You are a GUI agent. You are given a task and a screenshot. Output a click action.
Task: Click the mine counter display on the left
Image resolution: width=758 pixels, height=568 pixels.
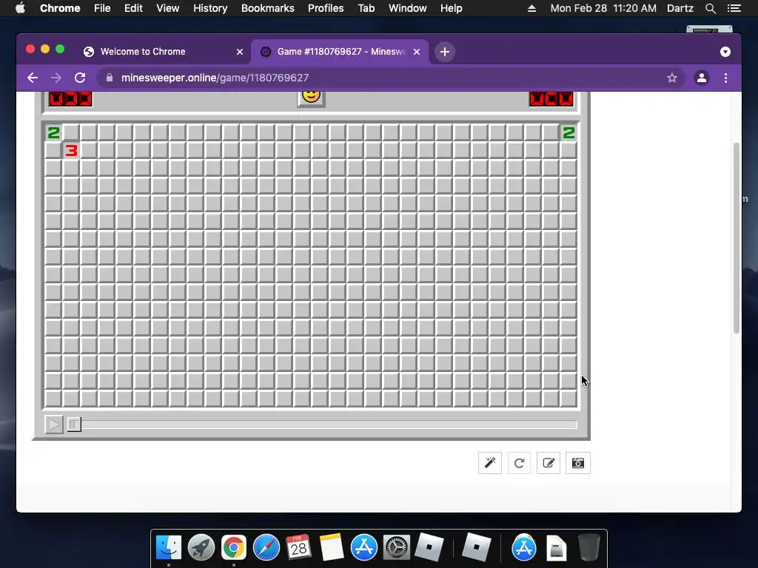pos(70,98)
